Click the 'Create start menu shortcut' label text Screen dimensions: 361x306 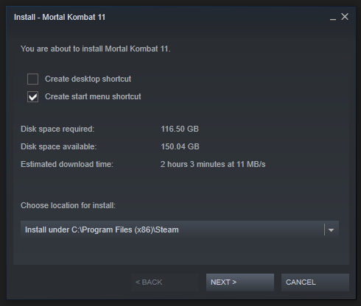(x=93, y=96)
